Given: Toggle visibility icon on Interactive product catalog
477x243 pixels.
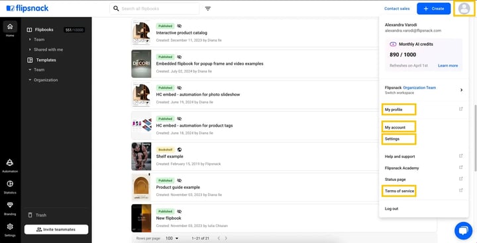Looking at the screenshot, I should tap(179, 26).
